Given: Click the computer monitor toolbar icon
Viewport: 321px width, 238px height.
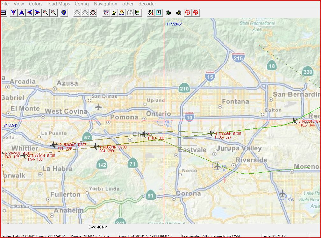Looking at the screenshot, I should (138, 13).
